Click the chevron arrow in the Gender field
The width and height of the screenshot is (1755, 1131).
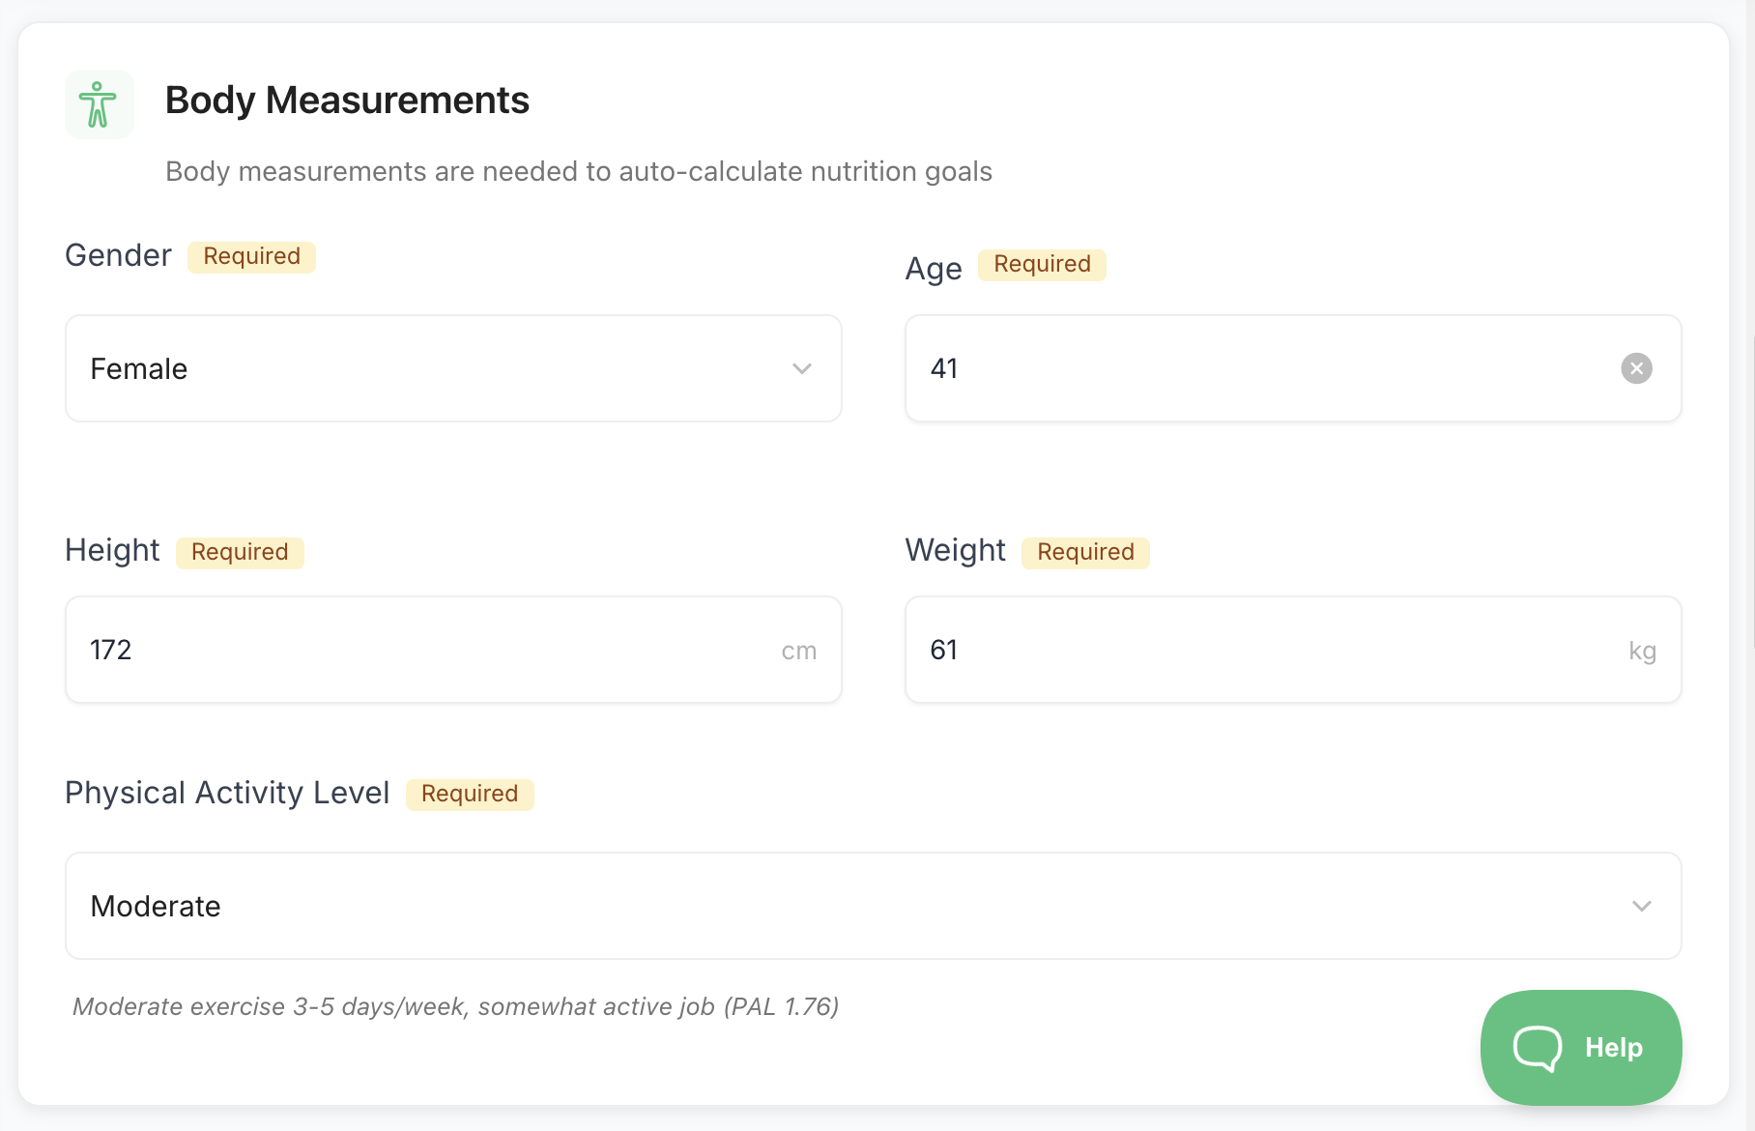pos(802,368)
